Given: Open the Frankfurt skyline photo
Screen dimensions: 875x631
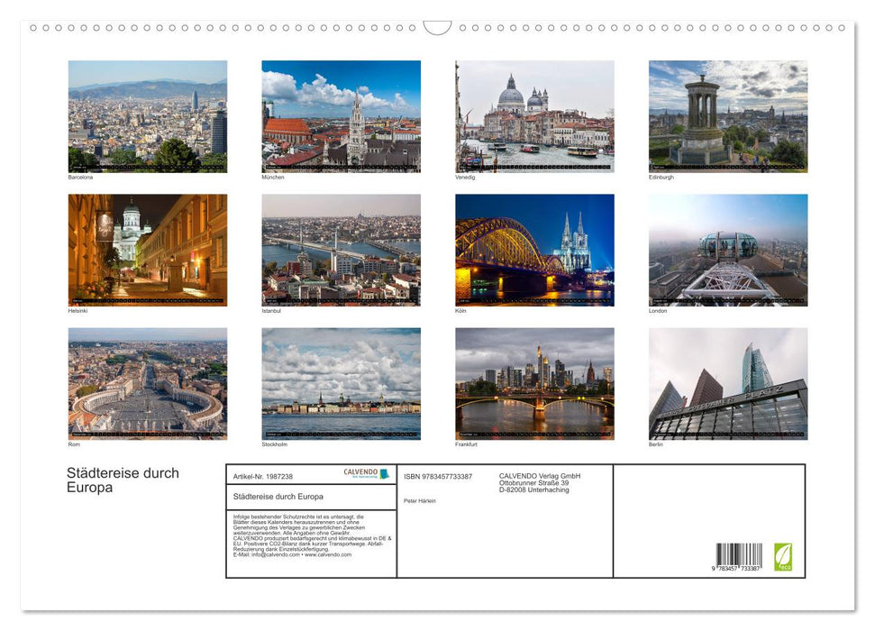Looking at the screenshot, I should [x=534, y=384].
